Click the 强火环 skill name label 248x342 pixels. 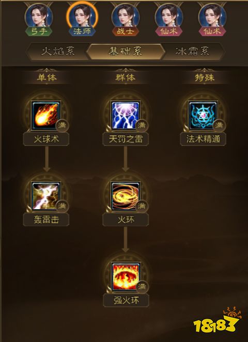[x=126, y=300]
